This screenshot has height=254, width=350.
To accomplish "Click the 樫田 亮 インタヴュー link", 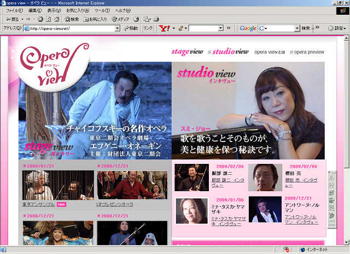I will (301, 182).
